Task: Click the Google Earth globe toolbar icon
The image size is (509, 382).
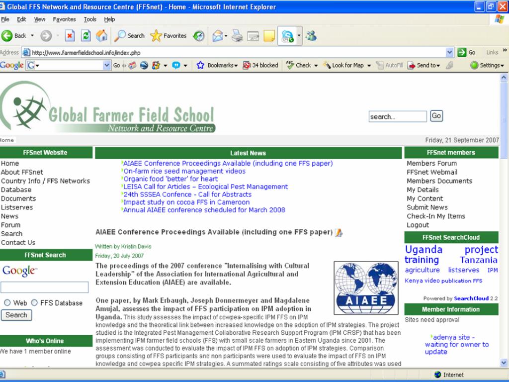Action: click(x=144, y=65)
